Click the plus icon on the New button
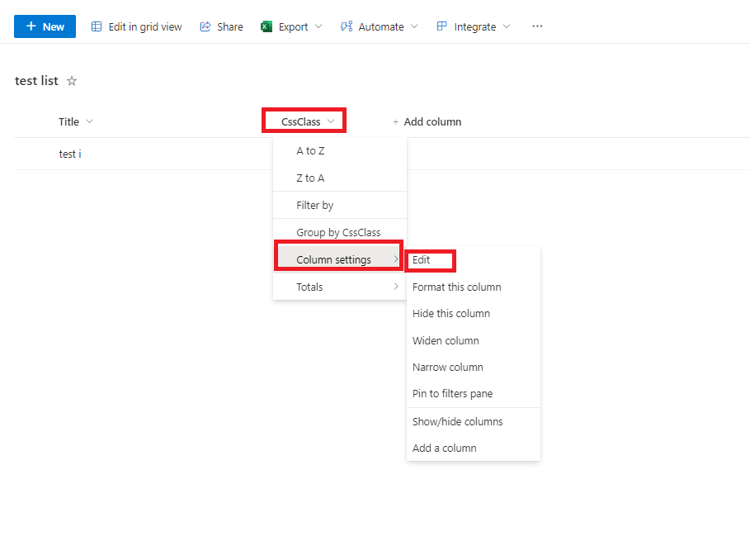750x560 pixels. click(31, 26)
